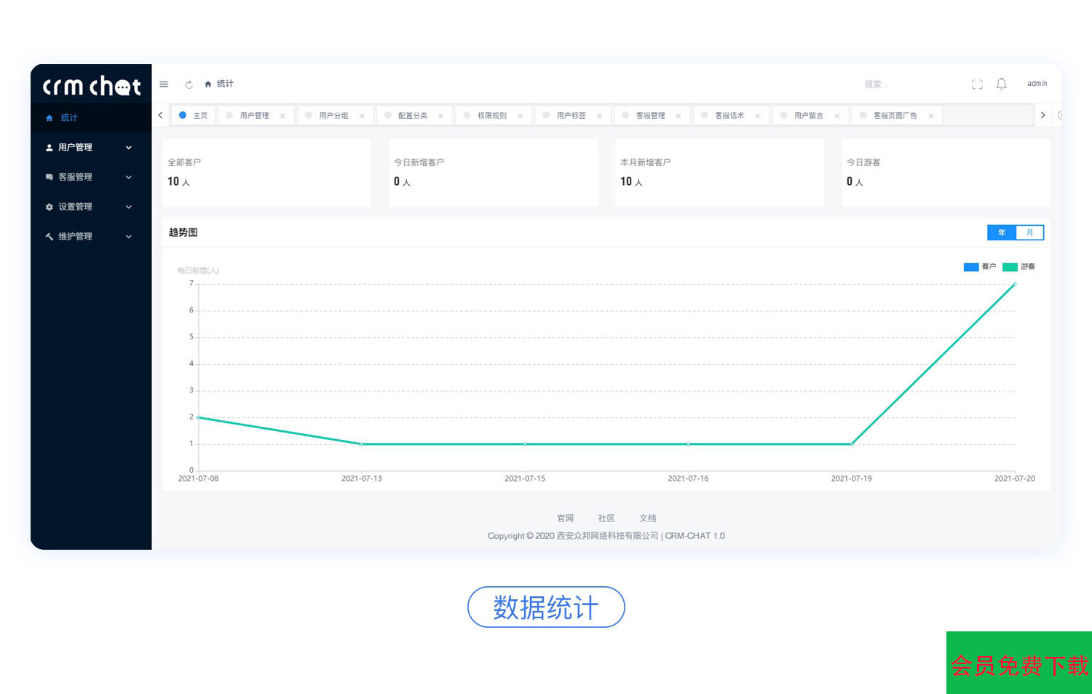The height and width of the screenshot is (694, 1092).
Task: Open the notification bell
Action: pos(1001,84)
